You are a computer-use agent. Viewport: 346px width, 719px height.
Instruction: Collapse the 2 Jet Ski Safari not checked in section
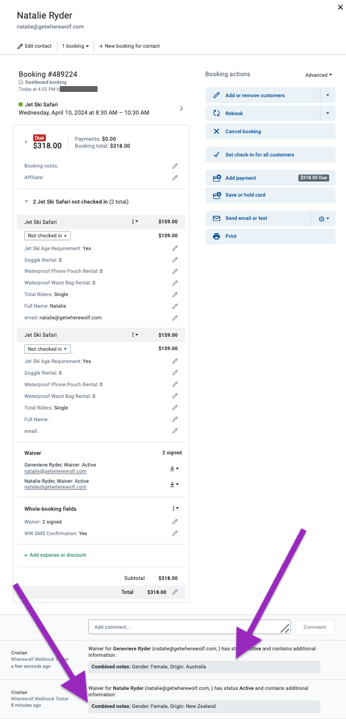point(27,202)
